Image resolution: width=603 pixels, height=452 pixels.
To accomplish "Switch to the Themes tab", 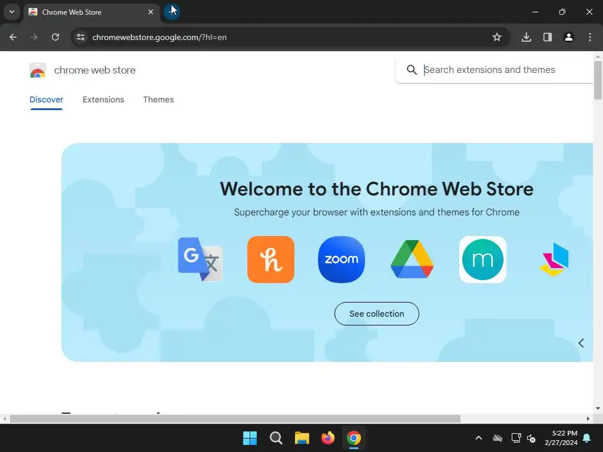I will (158, 99).
